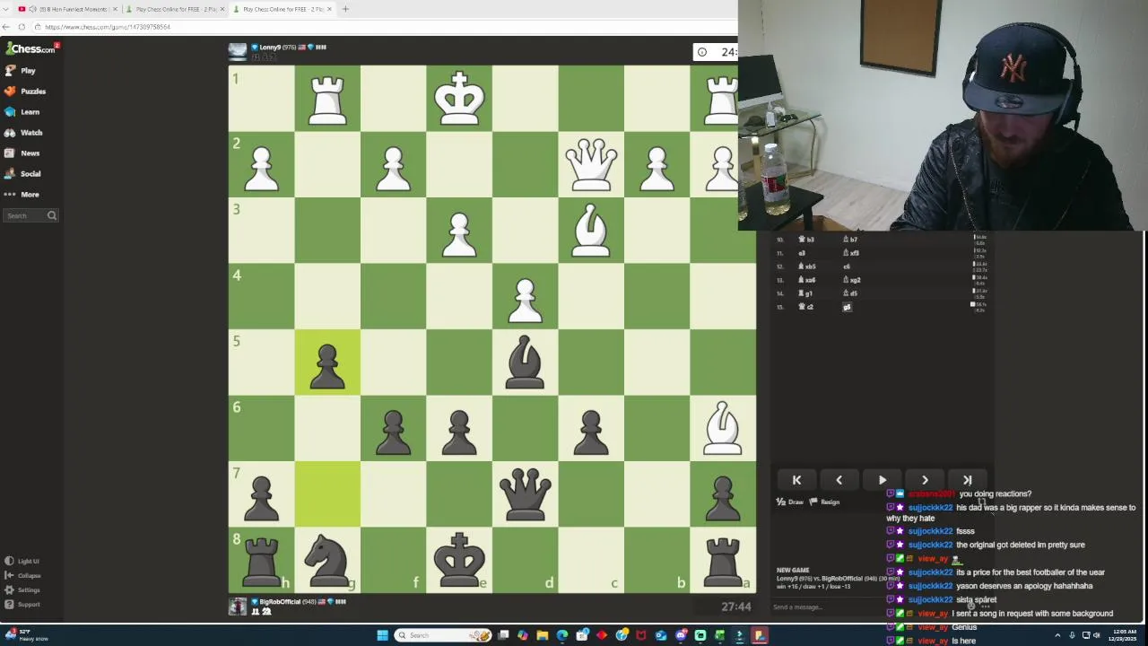Viewport: 1148px width, 646px height.
Task: Select move g5 in move list
Action: [x=847, y=307]
